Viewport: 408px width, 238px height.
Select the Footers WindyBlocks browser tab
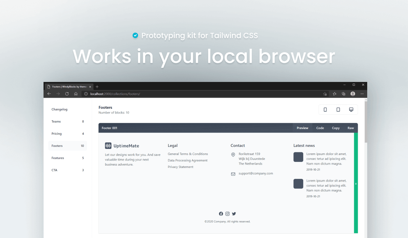pos(68,86)
